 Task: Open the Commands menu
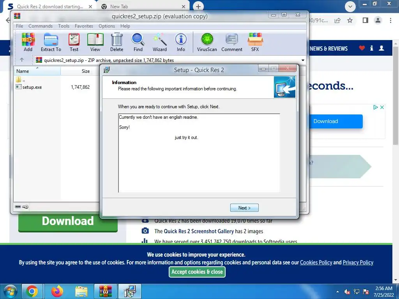point(41,26)
